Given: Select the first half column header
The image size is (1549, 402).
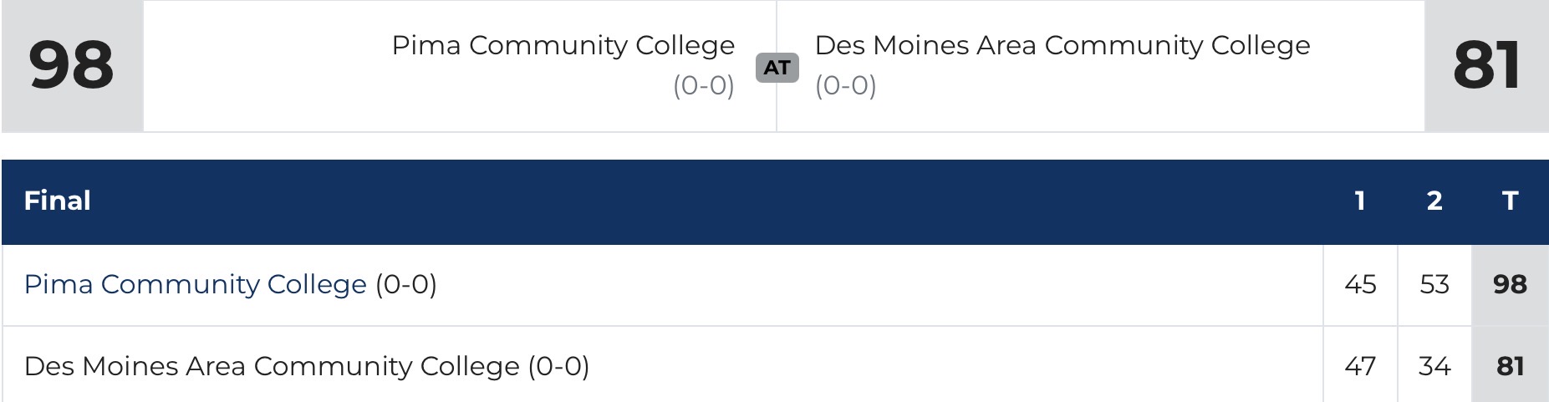Looking at the screenshot, I should (x=1360, y=201).
